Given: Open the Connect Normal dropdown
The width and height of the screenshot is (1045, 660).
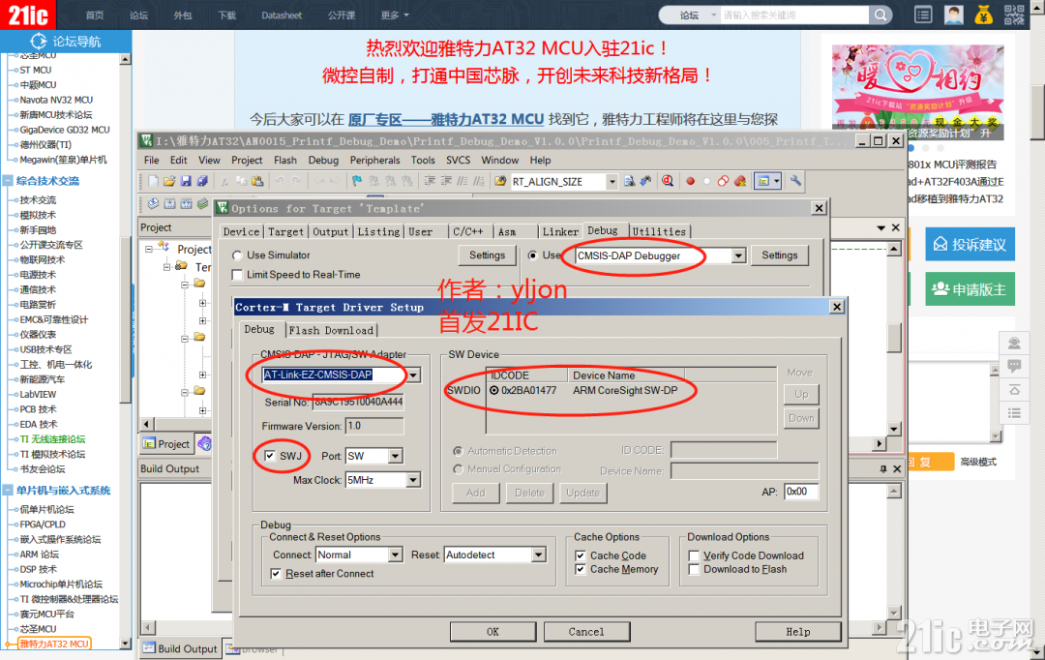Looking at the screenshot, I should [396, 555].
